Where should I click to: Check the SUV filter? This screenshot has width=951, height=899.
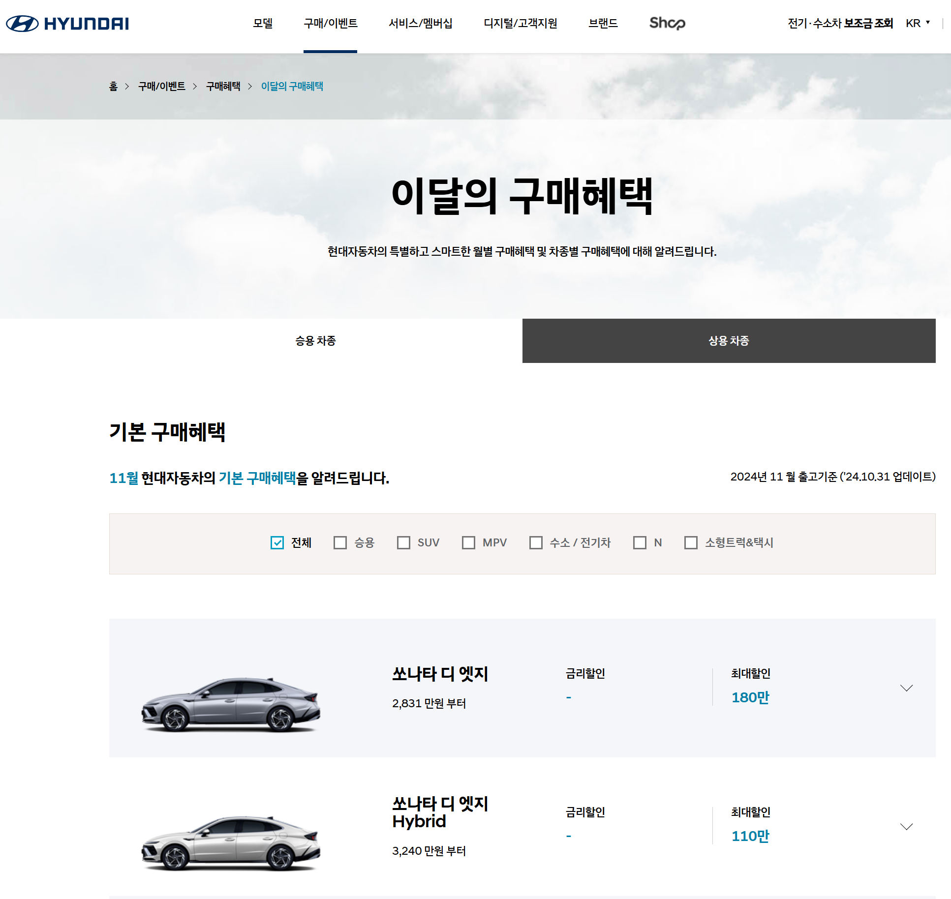tap(404, 542)
